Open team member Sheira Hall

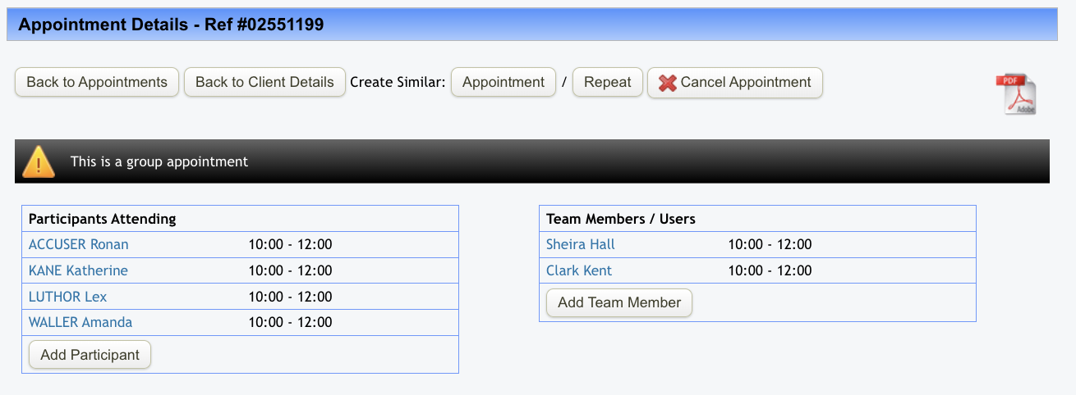click(x=580, y=244)
